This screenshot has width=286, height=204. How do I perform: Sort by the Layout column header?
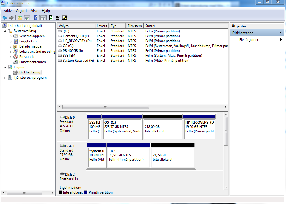coord(102,26)
